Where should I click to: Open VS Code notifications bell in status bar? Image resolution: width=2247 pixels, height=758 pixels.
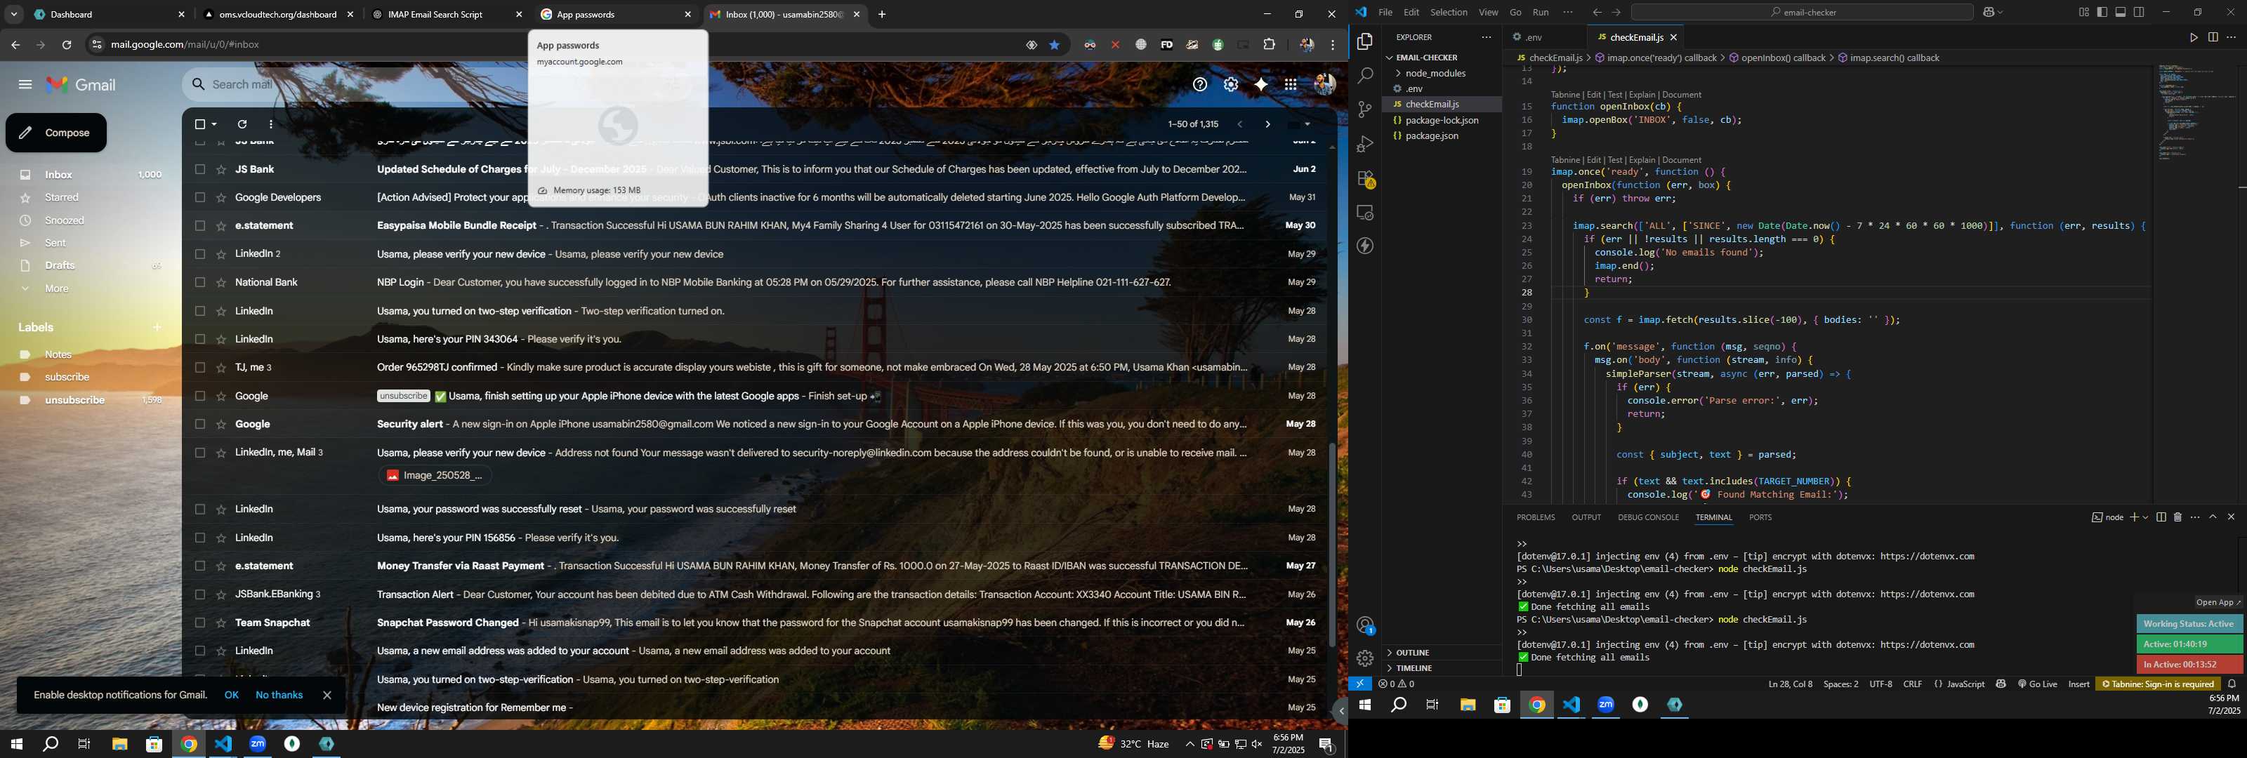2232,685
